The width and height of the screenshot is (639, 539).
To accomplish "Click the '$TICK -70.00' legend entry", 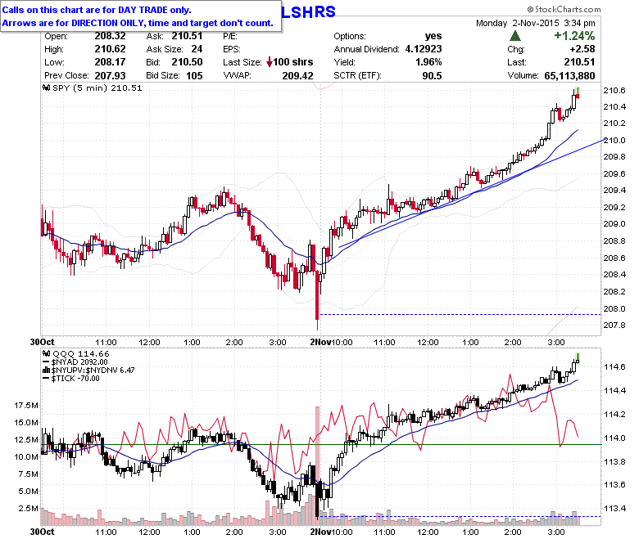I will pyautogui.click(x=75, y=379).
